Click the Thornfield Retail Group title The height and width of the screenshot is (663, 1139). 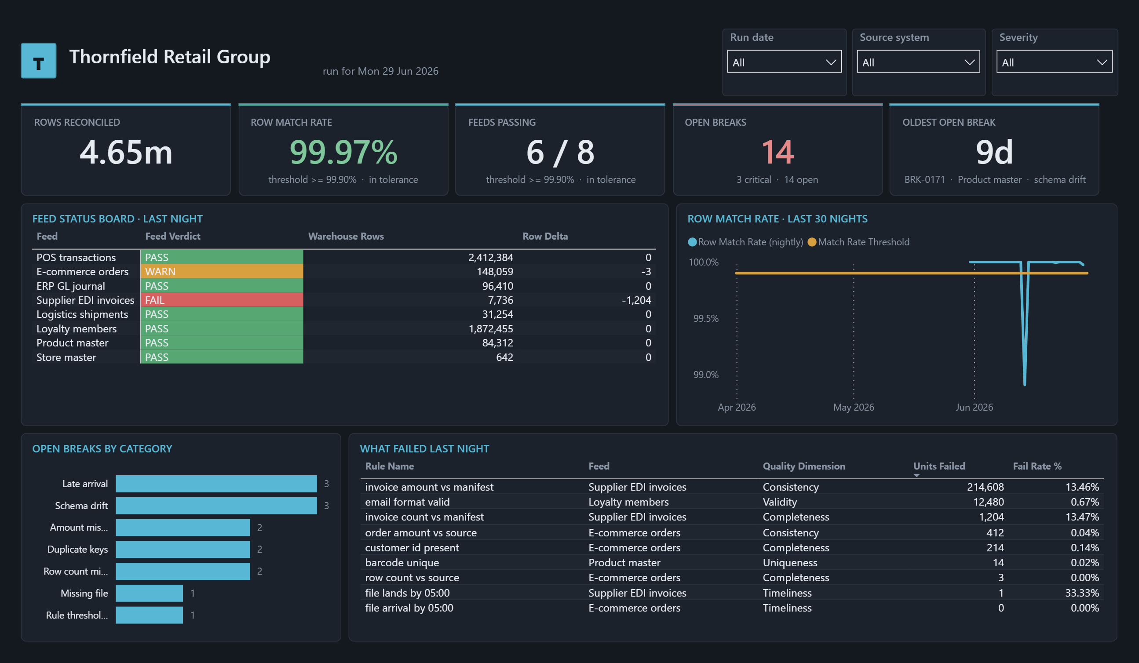pos(169,57)
